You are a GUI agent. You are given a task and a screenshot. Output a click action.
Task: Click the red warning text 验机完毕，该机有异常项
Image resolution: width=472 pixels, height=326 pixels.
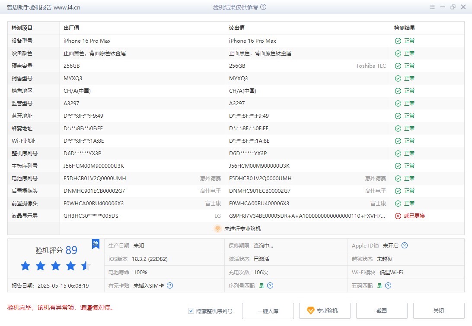[60, 308]
